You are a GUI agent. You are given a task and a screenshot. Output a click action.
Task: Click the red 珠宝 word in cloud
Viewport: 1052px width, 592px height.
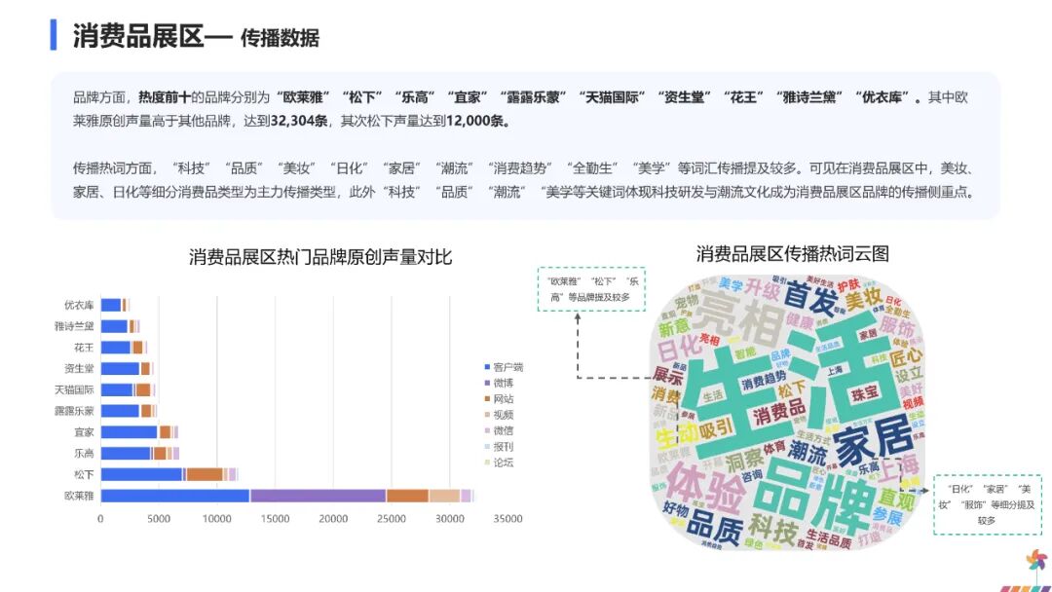coord(864,393)
